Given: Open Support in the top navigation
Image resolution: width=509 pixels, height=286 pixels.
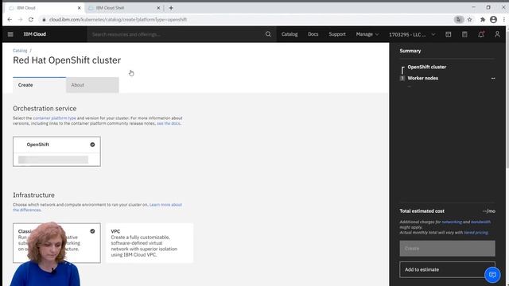Looking at the screenshot, I should (x=337, y=34).
